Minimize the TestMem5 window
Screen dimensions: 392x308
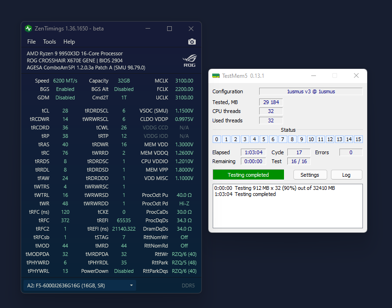[313, 75]
